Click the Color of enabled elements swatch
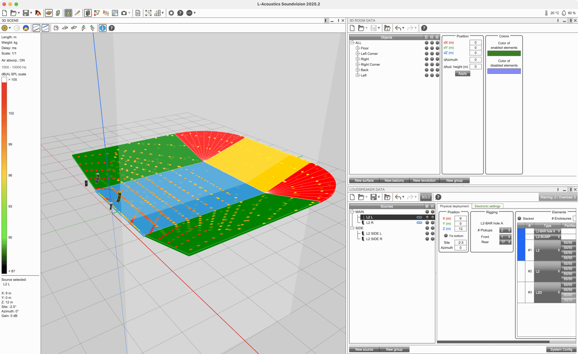Viewport: 578px width, 354px height. coord(504,53)
